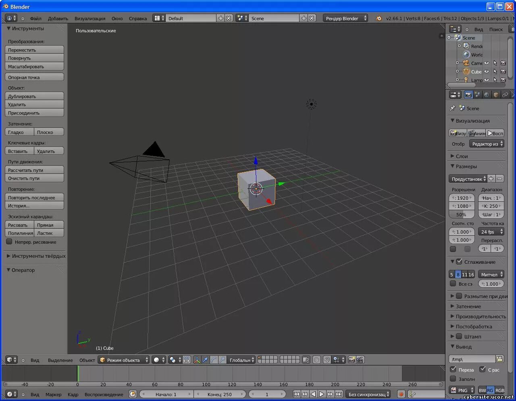The height and width of the screenshot is (401, 516).
Task: Enable the Штамп checkbox
Action: [x=459, y=336]
